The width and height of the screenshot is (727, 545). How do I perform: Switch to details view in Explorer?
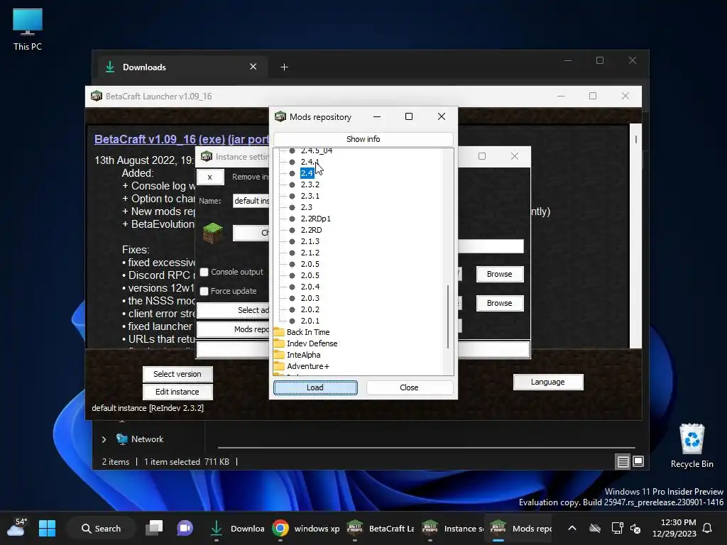click(623, 461)
